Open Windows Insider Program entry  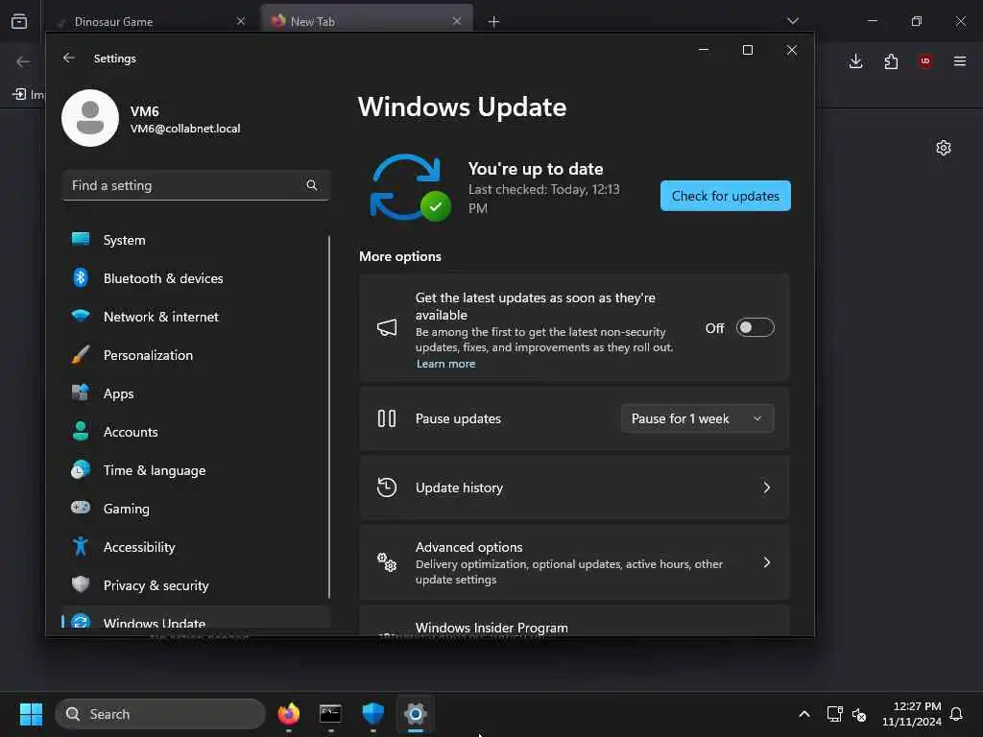pyautogui.click(x=574, y=621)
